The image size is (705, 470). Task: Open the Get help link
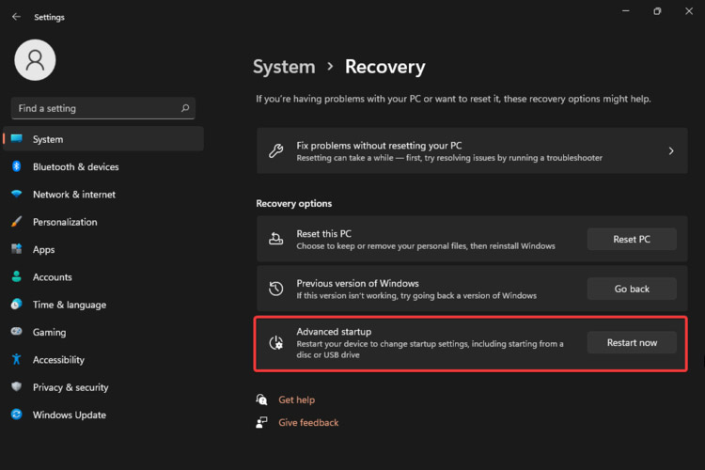296,399
